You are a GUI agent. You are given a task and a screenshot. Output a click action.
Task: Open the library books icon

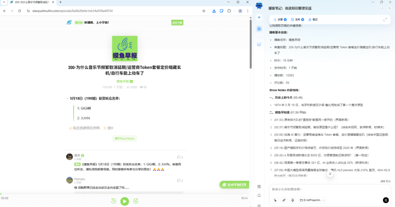(x=259, y=187)
